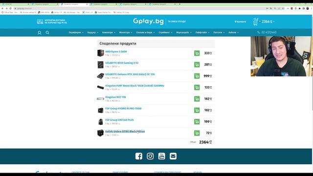Add Kingston NV2 1TB to cart
The height and width of the screenshot is (176, 313).
tap(197, 99)
